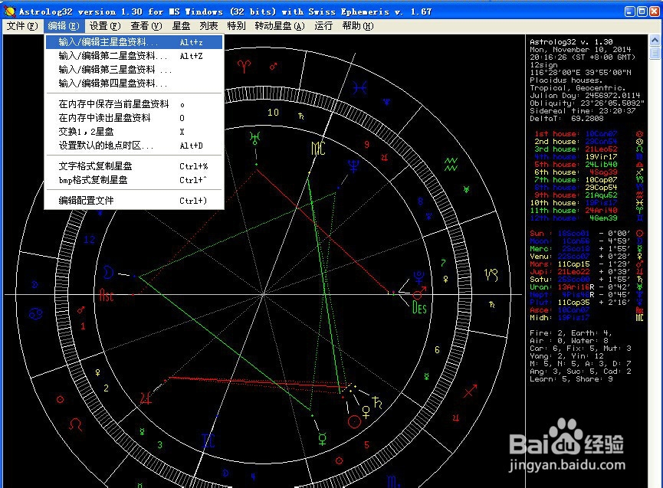Click the blue Pisces sign symbol on outer ring
Screen dimensions: 663x488
click(x=359, y=88)
